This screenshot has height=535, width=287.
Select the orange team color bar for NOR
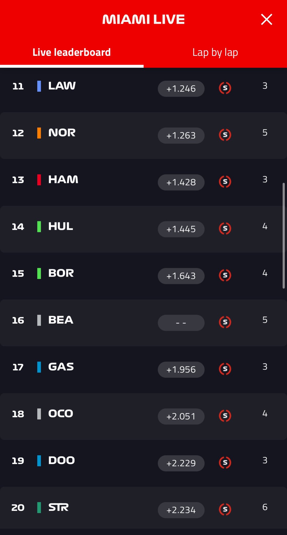[x=39, y=133]
